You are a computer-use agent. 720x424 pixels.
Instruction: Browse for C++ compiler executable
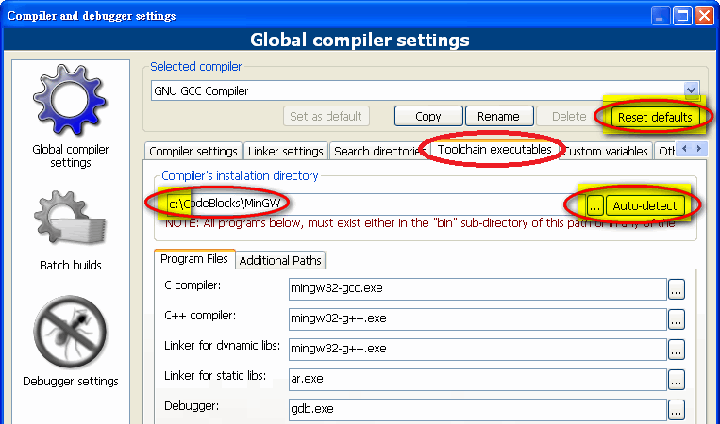[676, 319]
